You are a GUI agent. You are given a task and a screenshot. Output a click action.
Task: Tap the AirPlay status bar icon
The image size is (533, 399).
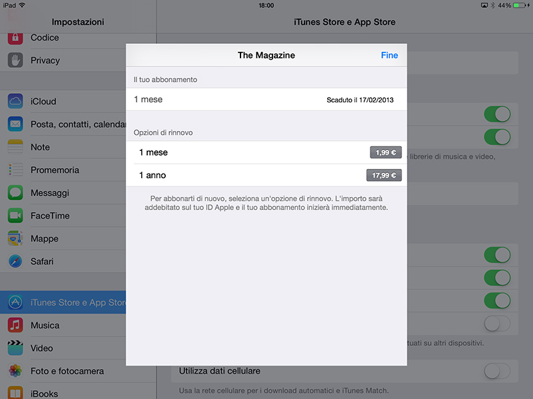click(x=484, y=5)
